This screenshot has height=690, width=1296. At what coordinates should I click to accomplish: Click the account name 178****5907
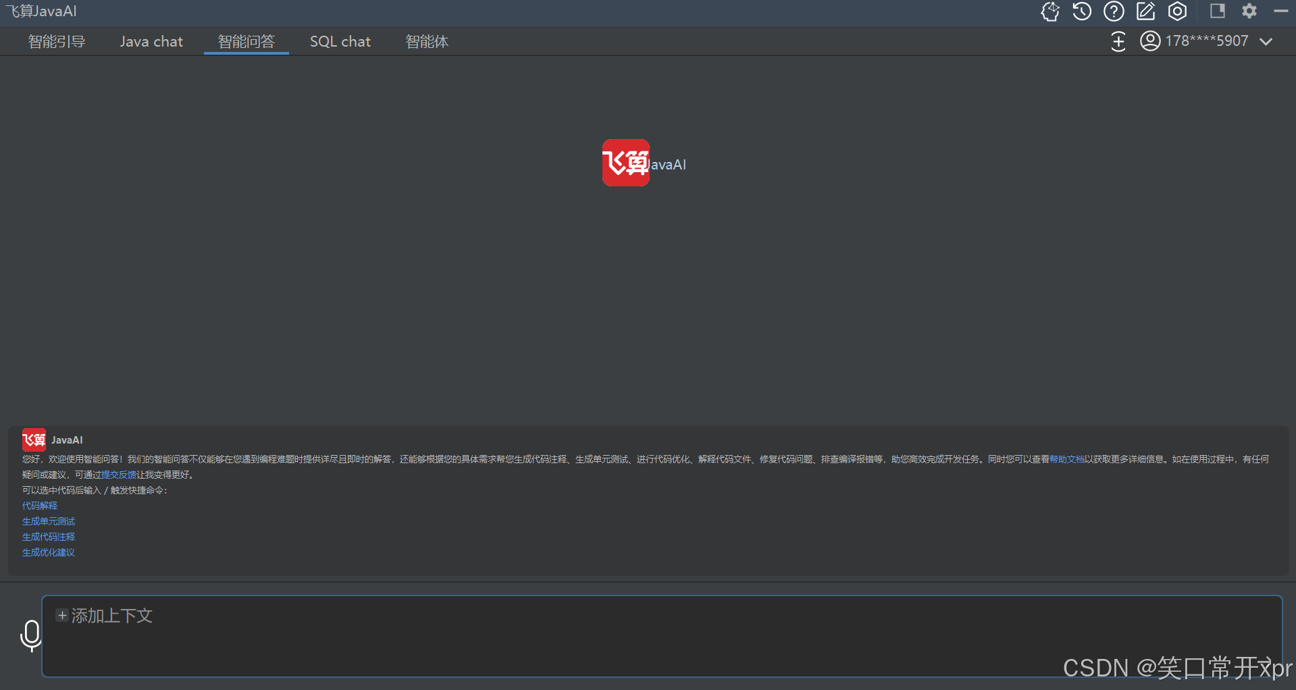(x=1207, y=41)
